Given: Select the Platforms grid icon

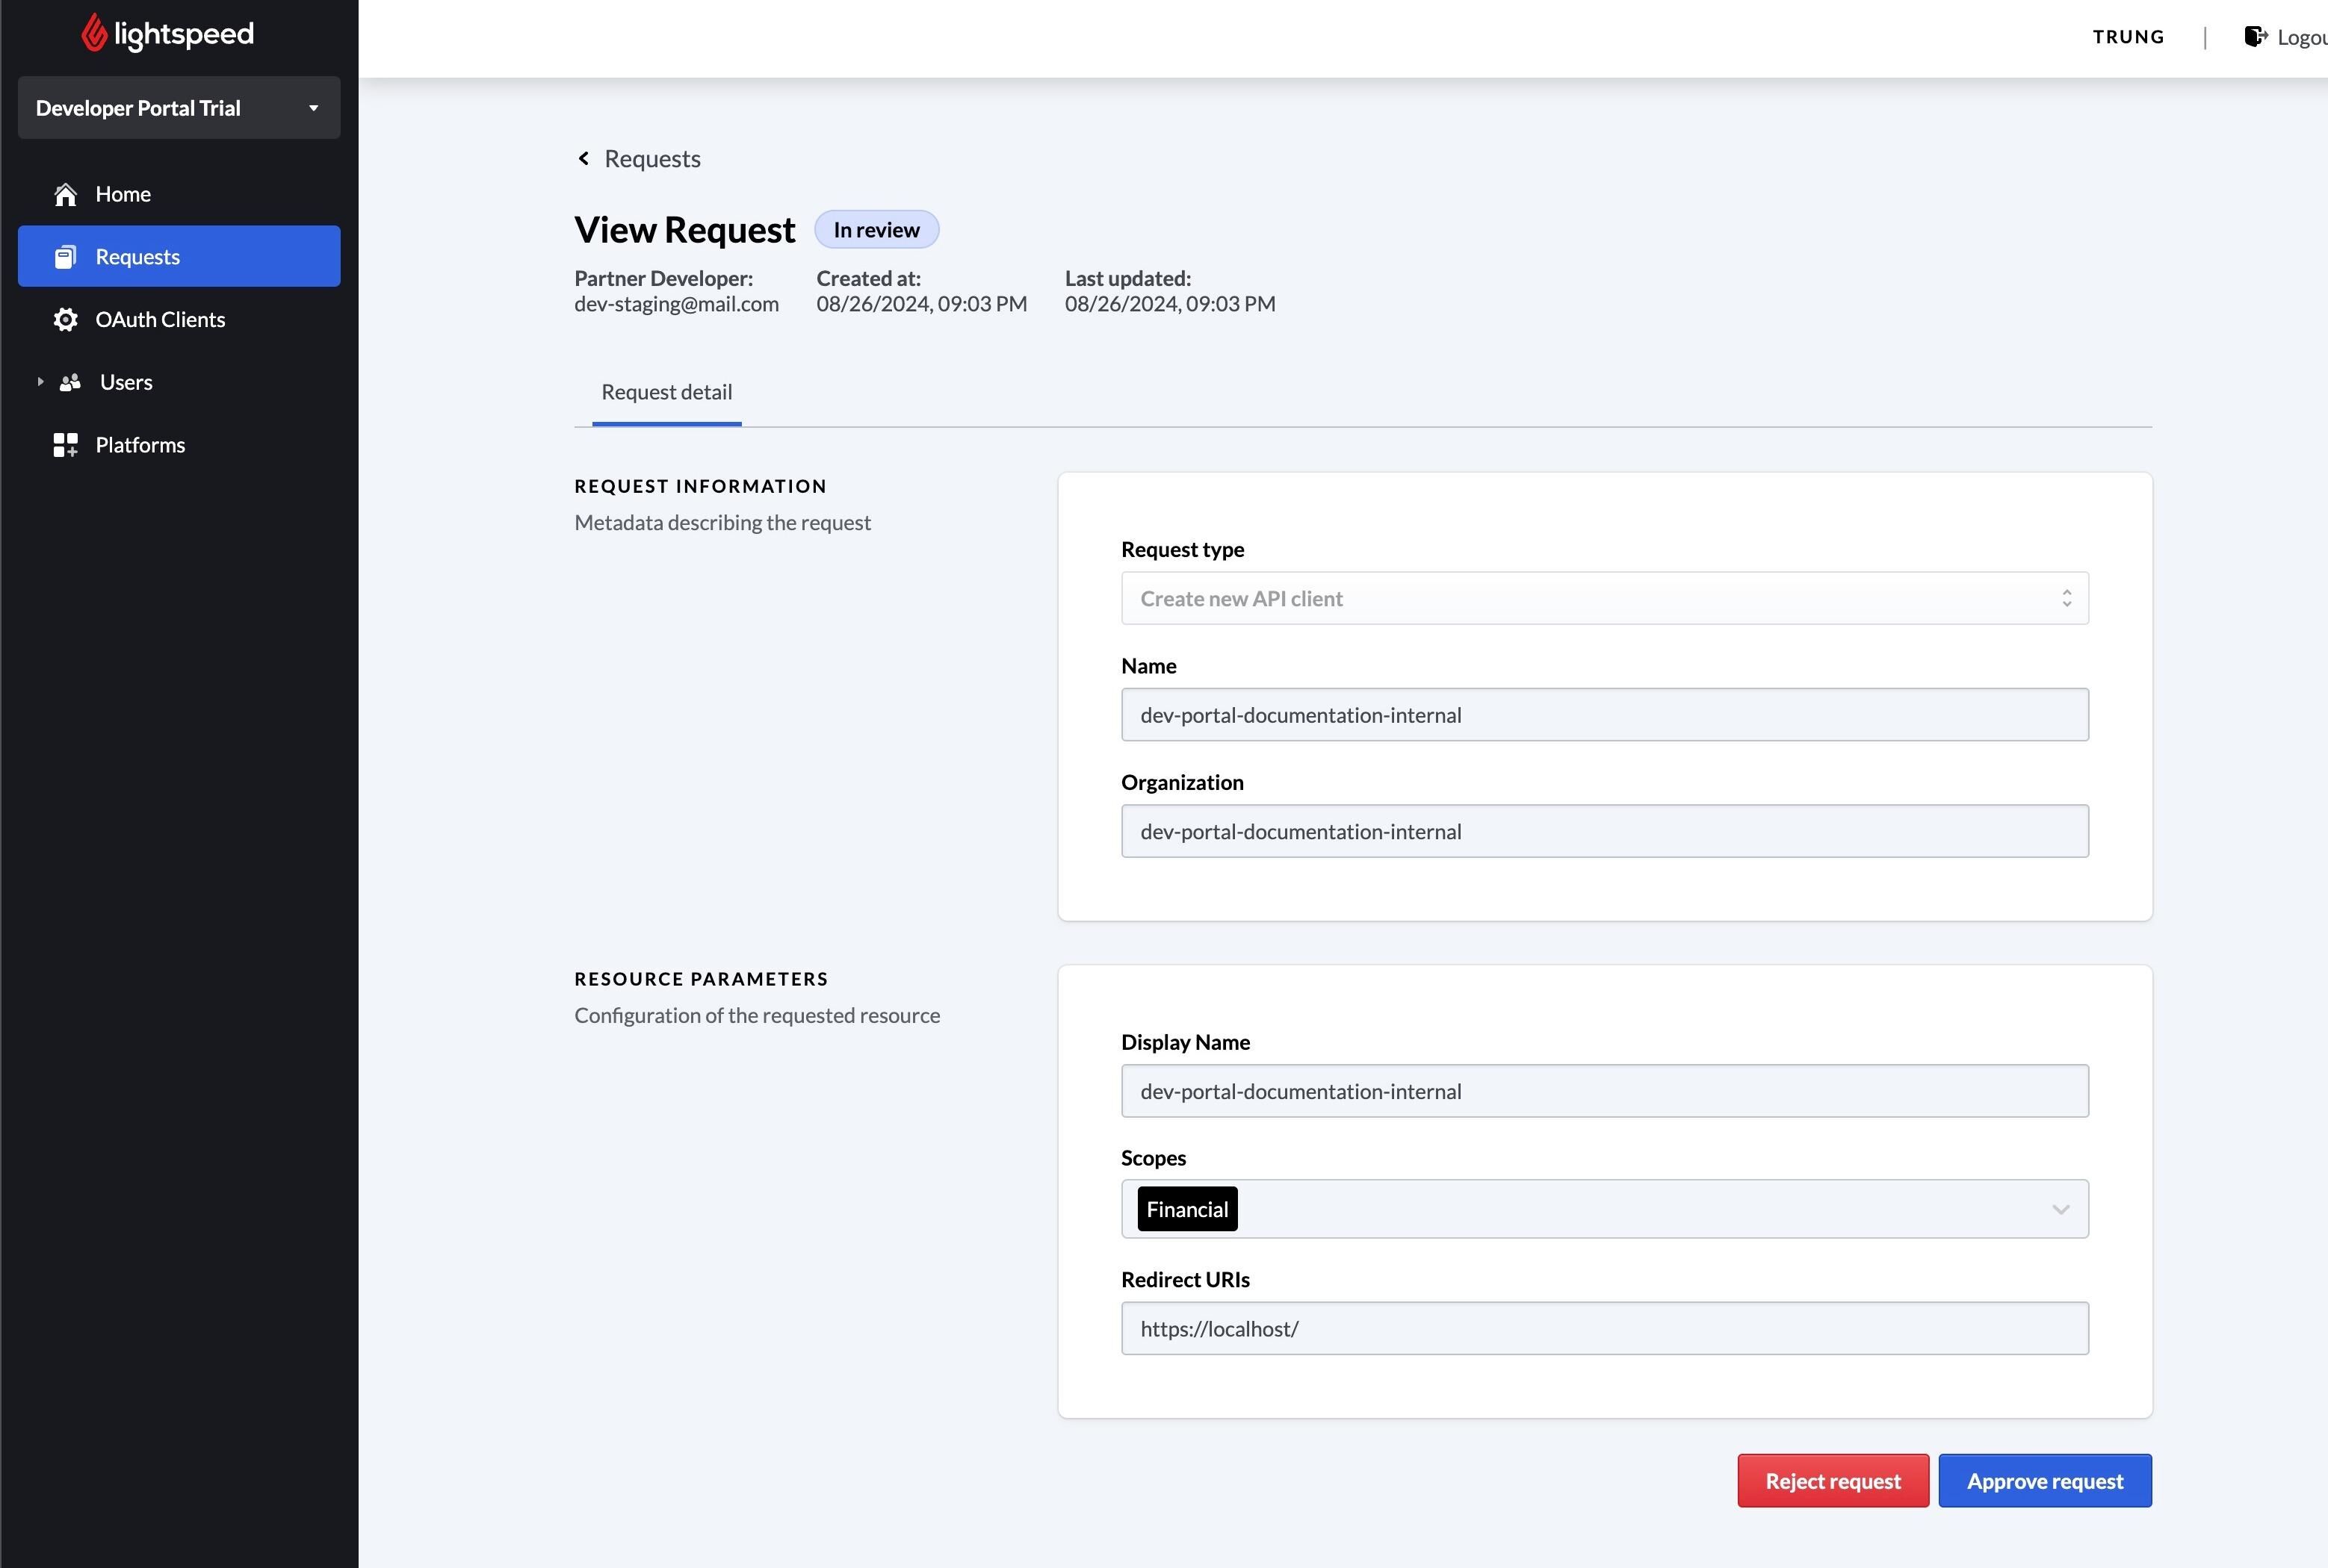Looking at the screenshot, I should point(65,445).
